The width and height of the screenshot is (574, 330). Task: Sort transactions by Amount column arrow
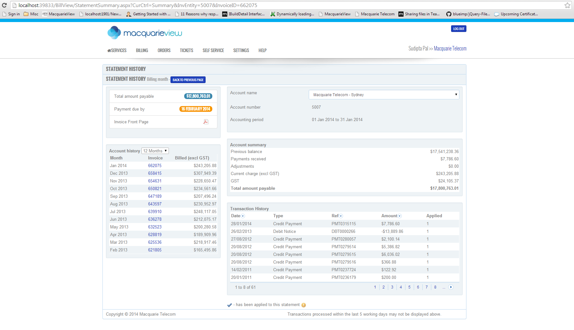click(400, 216)
